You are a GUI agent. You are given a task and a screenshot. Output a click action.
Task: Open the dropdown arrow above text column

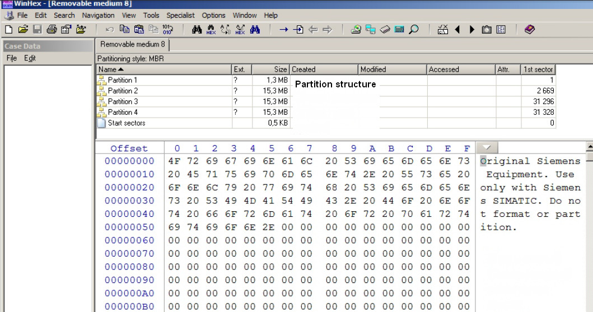pos(487,147)
